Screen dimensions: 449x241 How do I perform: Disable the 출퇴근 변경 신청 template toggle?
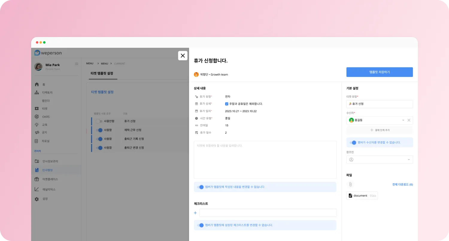[x=99, y=148]
